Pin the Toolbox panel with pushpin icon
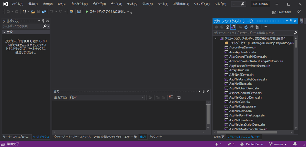The width and height of the screenshot is (306, 147). pos(43,21)
